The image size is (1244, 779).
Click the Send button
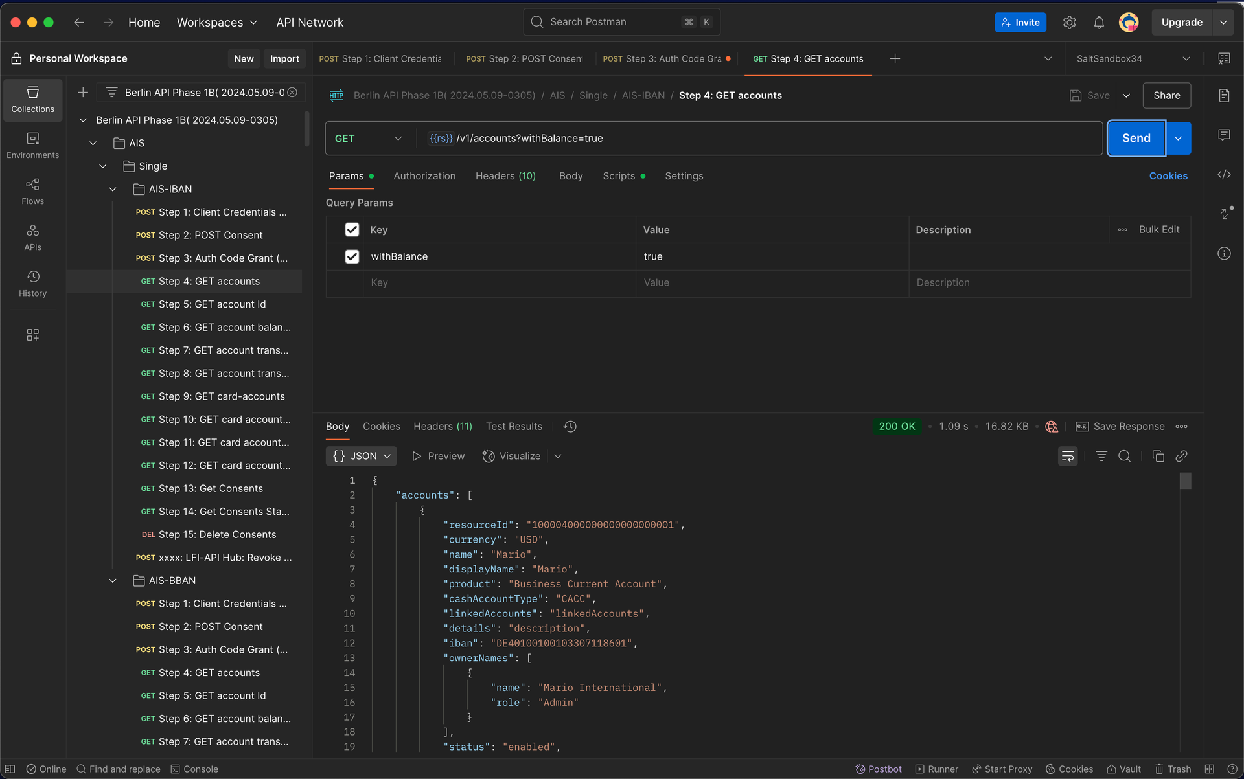pyautogui.click(x=1136, y=138)
